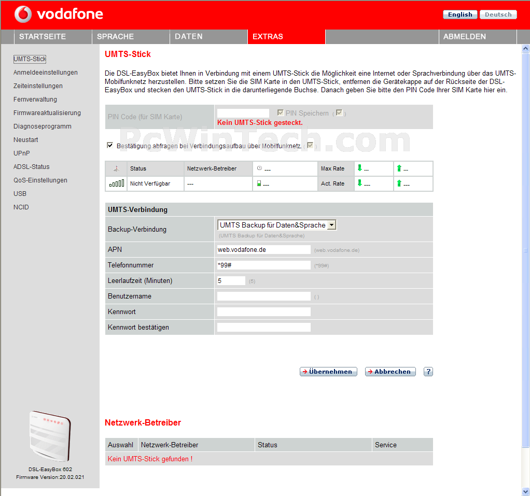Click the Max Rate upload arrow icon
The image size is (530, 496).
tap(399, 168)
